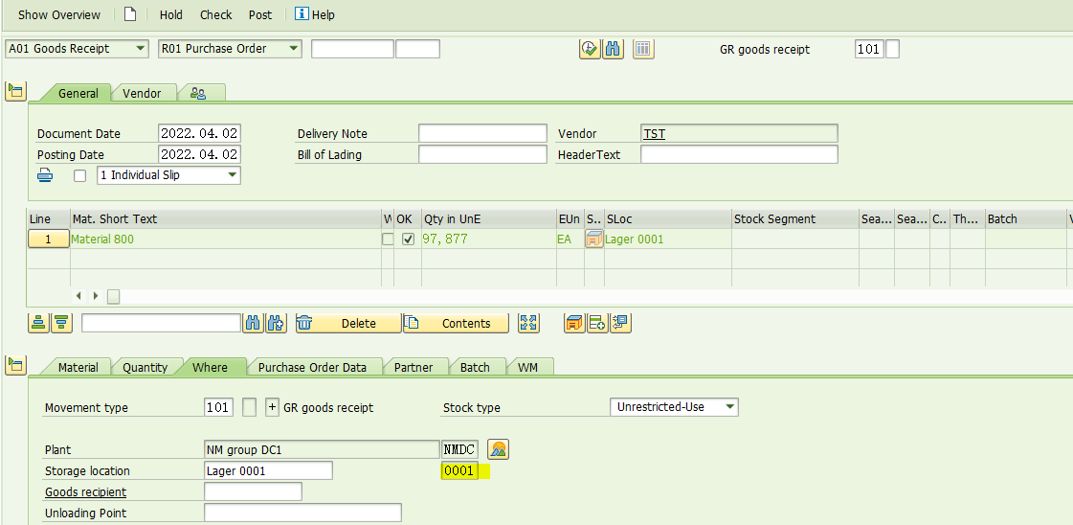Click the New document page icon in top toolbar

pos(130,14)
